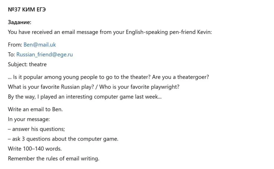Viewport: 274px width, 169px height.
Task: Click the favorite Russian play question
Action: coord(51,87)
